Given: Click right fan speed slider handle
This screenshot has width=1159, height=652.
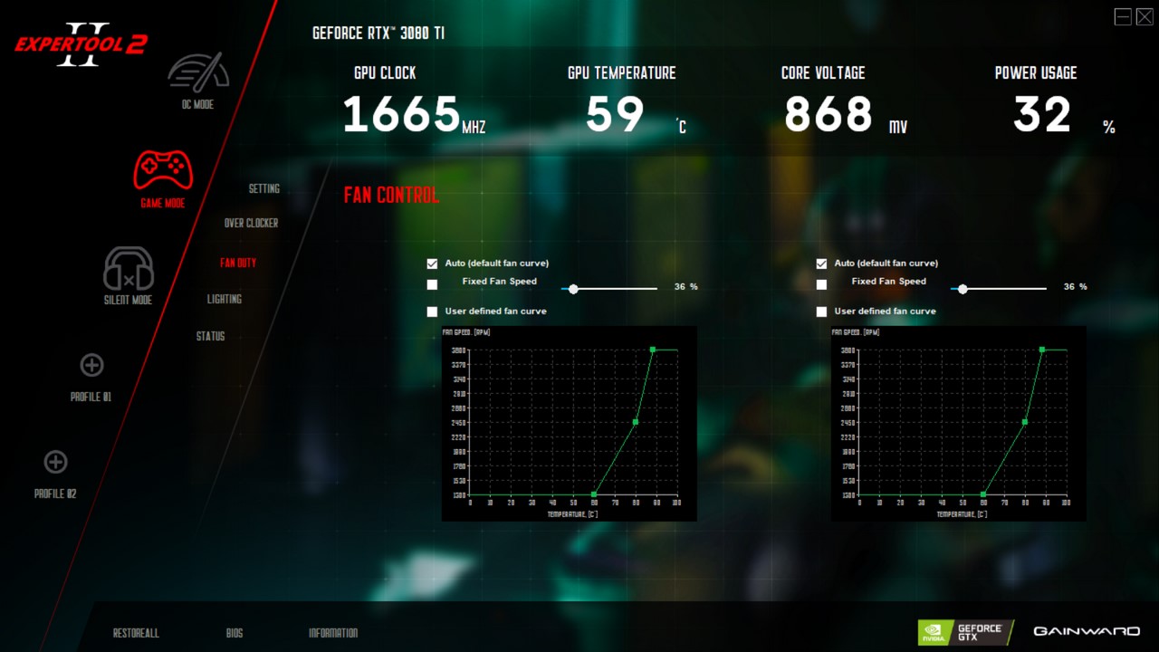Looking at the screenshot, I should pyautogui.click(x=963, y=289).
